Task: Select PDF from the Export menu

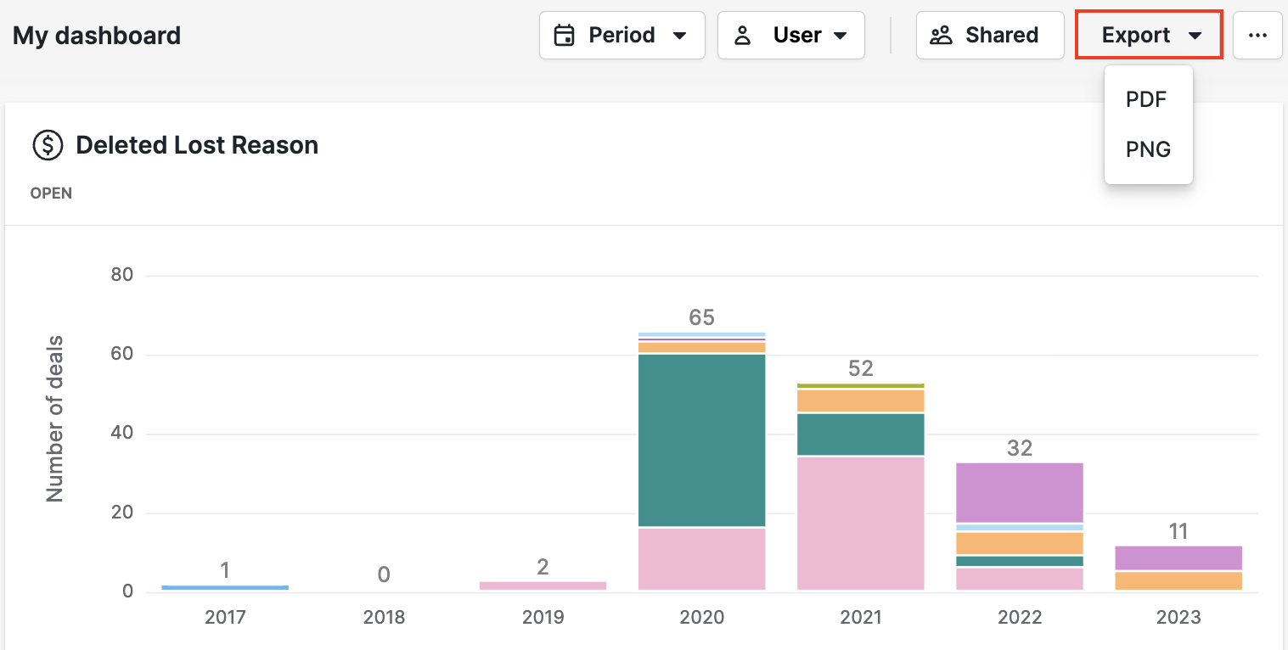Action: [1146, 99]
